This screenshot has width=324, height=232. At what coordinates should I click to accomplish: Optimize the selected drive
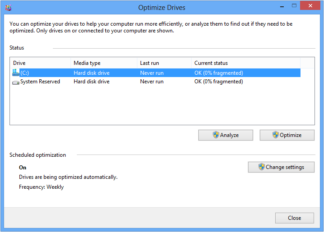(x=287, y=135)
